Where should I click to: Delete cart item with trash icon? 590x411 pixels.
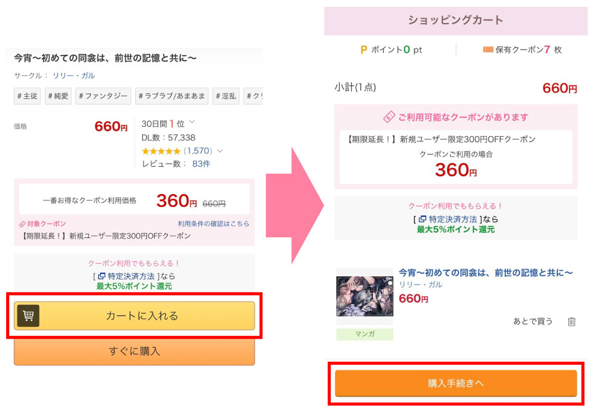572,322
